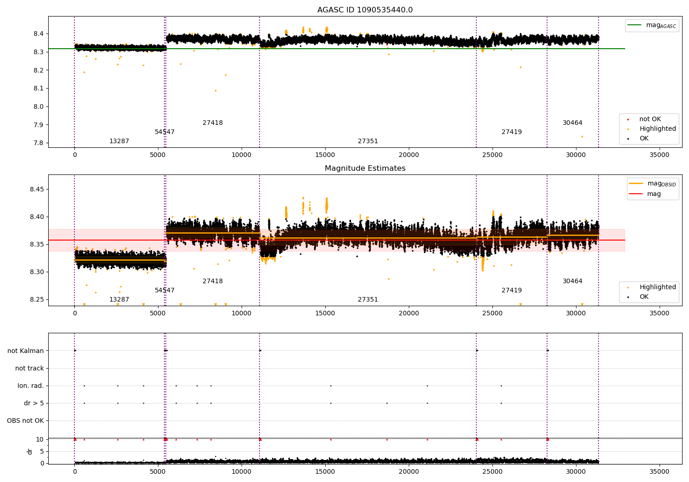Image resolution: width=689 pixels, height=482 pixels.
Task: Click 'Highlighted' in the top plot legend
Action: pos(657,129)
